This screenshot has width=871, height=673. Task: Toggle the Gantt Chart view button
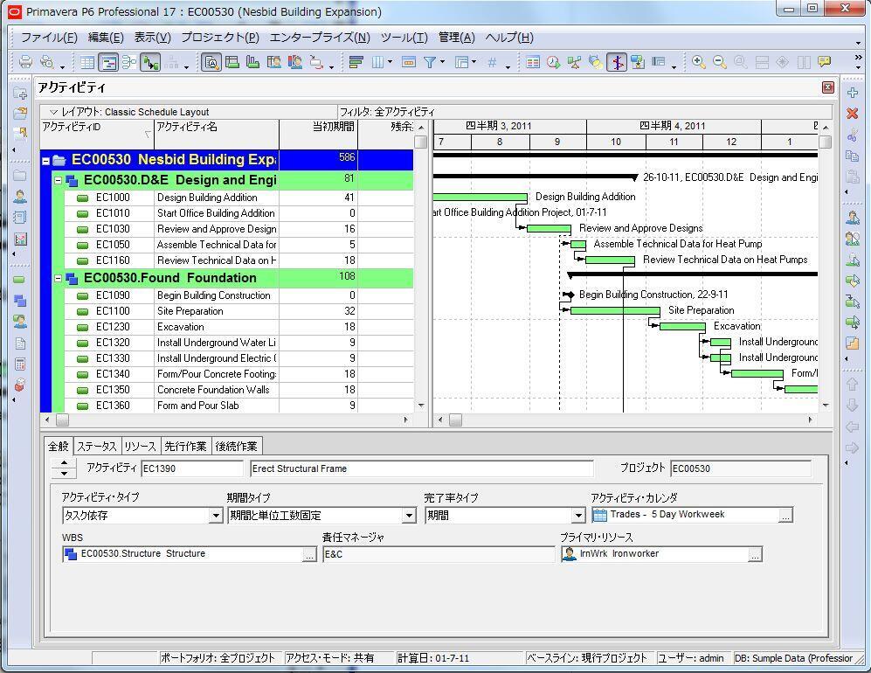(107, 62)
